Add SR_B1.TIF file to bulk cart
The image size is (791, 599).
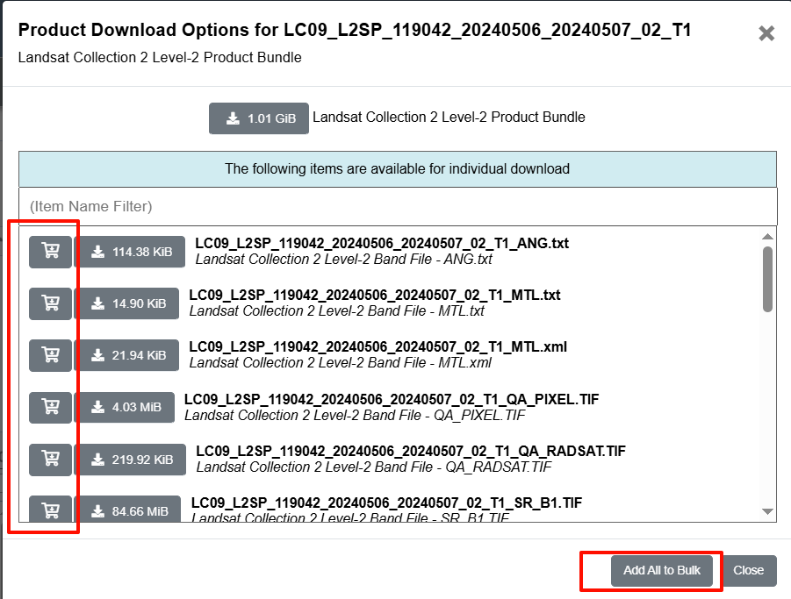(x=50, y=509)
